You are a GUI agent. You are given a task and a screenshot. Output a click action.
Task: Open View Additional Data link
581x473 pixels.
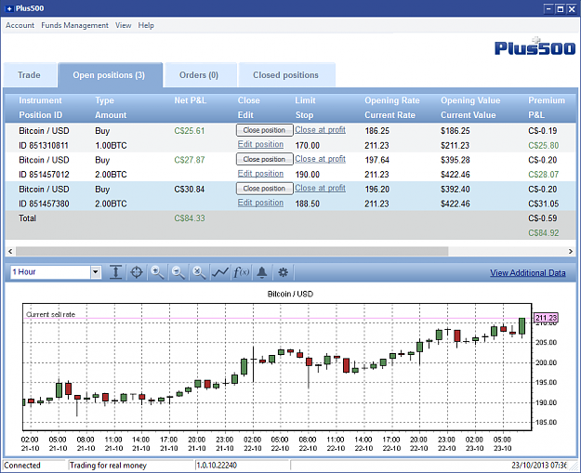528,273
